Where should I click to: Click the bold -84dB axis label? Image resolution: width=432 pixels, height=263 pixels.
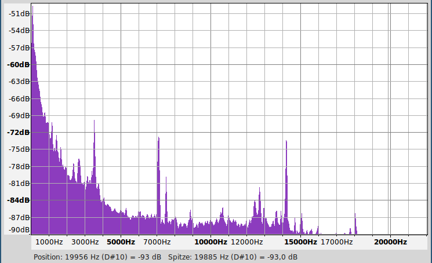pyautogui.click(x=18, y=200)
